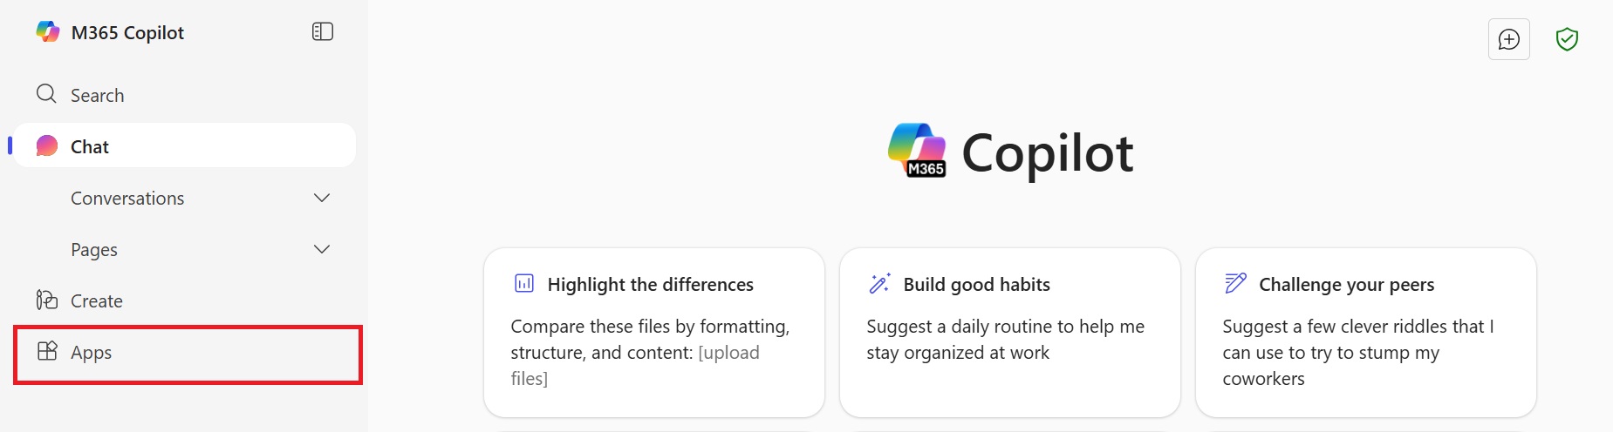The height and width of the screenshot is (432, 1613).
Task: Open Search in the sidebar
Action: point(98,96)
